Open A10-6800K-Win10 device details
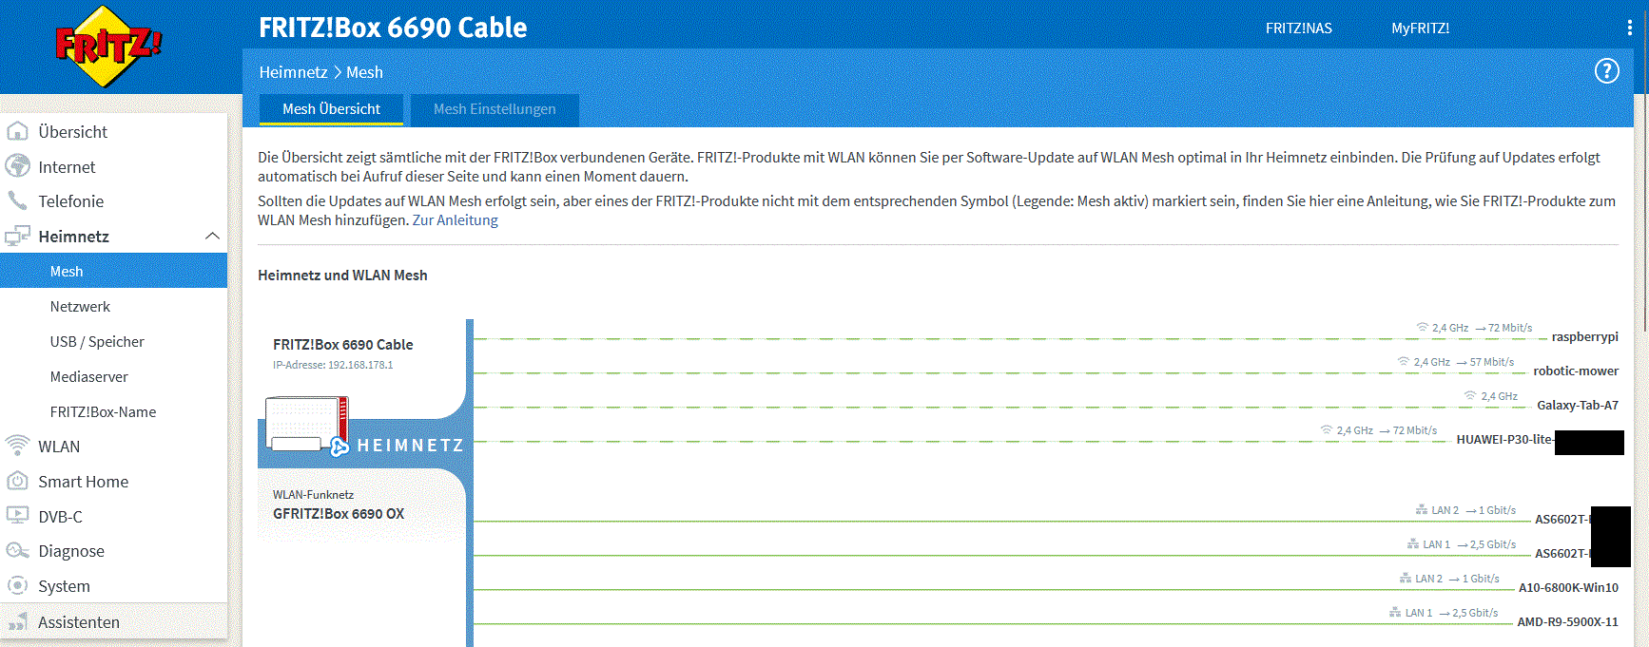Image resolution: width=1649 pixels, height=647 pixels. point(1568,587)
